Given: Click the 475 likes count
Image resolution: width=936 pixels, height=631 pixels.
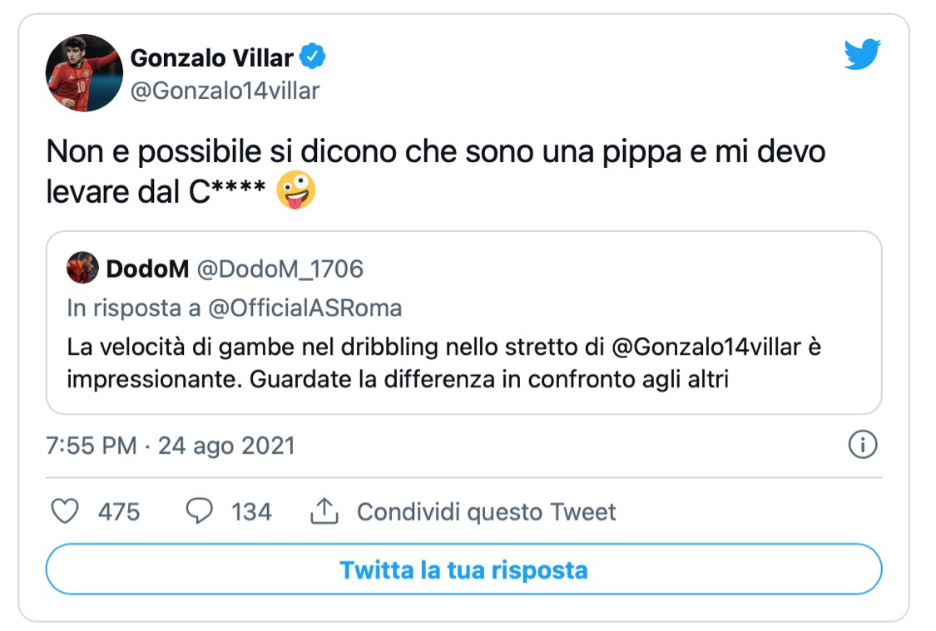Looking at the screenshot, I should 119,511.
